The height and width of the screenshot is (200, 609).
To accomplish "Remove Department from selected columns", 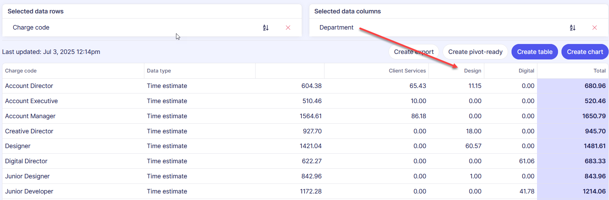I will (x=595, y=27).
